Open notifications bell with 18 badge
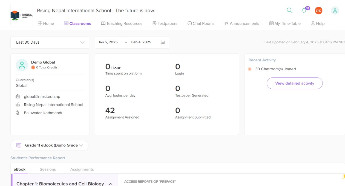 tap(304, 10)
